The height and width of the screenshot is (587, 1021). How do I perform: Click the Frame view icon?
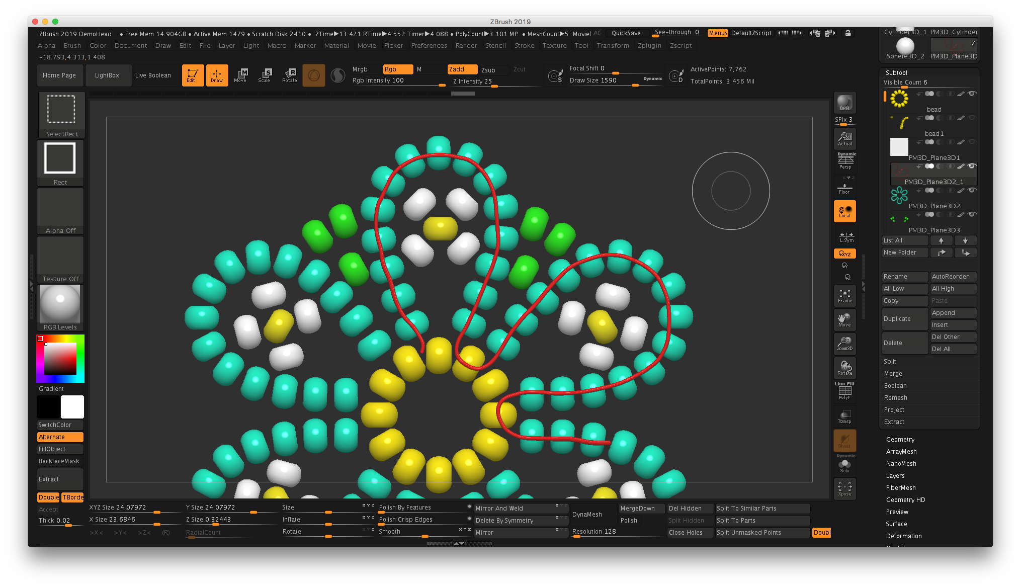[844, 296]
